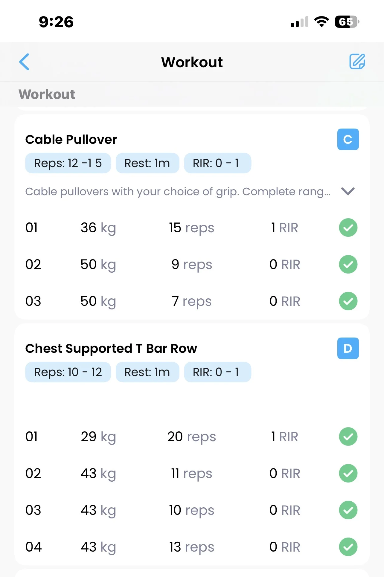Expand the truncated Cable pullovers description text

178,192
